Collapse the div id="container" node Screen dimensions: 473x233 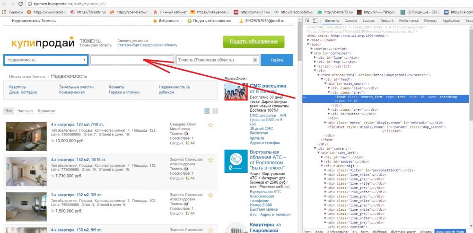(x=311, y=53)
